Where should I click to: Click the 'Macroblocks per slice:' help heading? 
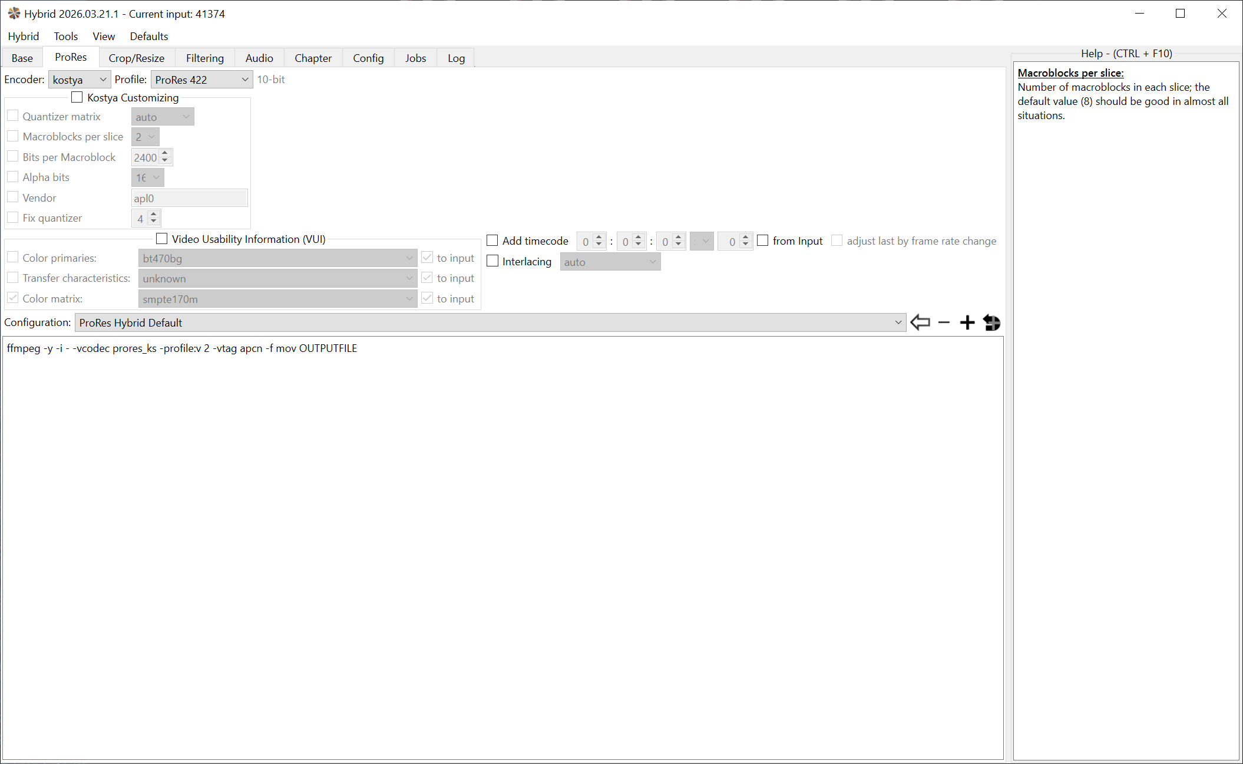pos(1071,73)
